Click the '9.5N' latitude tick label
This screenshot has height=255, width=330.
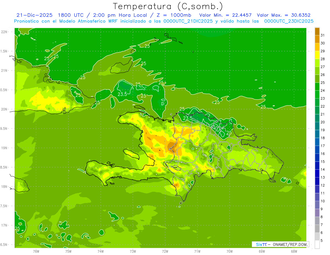[4, 129]
